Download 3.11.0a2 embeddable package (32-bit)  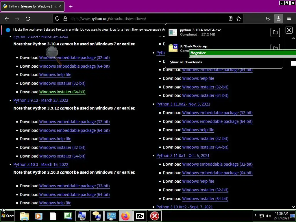(217, 113)
